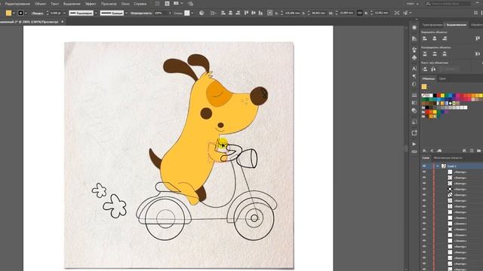483x271 pixels.
Task: Open the Actions panel play icon in dock
Action: click(x=414, y=144)
